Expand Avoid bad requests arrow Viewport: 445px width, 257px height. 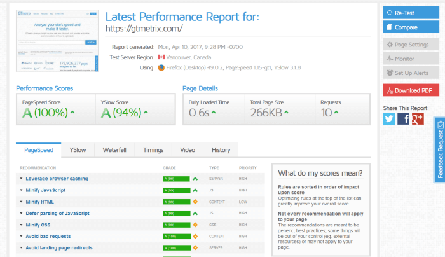pos(21,236)
